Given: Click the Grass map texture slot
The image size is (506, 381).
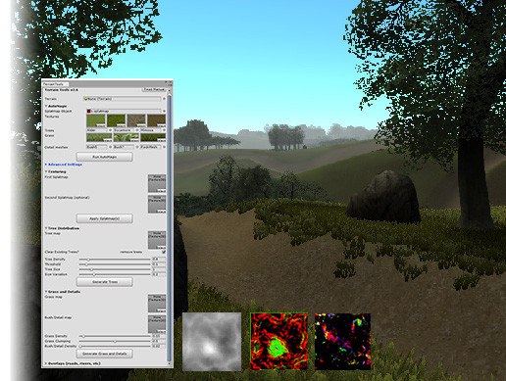Looking at the screenshot, I should tap(157, 304).
